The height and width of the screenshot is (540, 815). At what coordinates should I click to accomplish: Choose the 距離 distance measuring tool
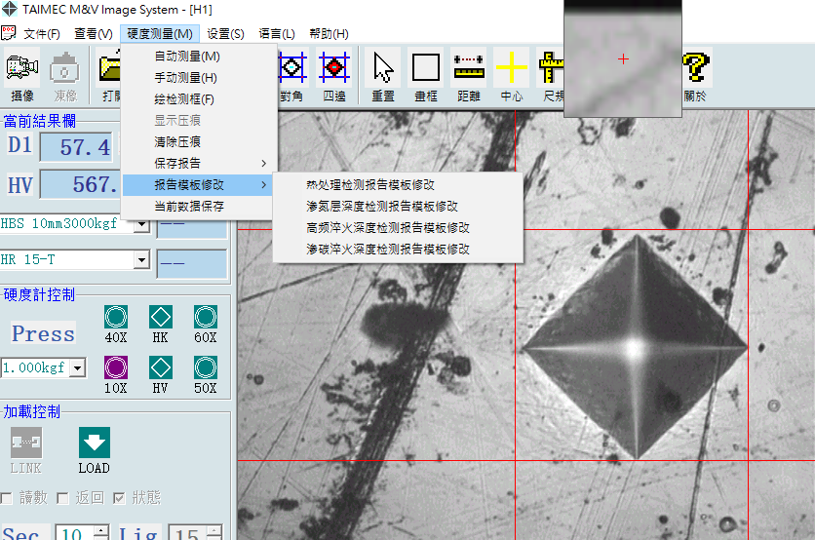point(469,74)
